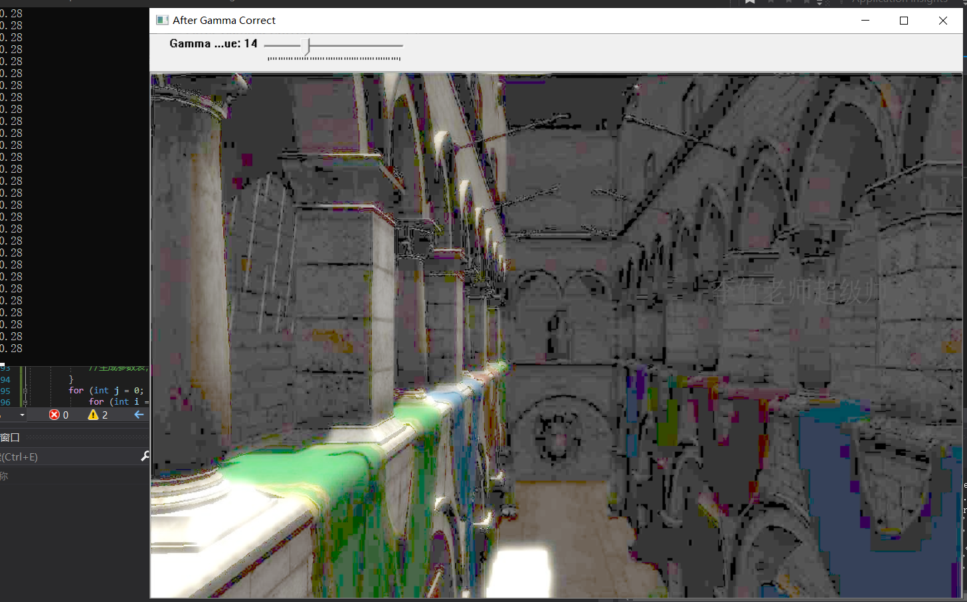Collapse the code block at line 95
967x602 pixels.
25,391
